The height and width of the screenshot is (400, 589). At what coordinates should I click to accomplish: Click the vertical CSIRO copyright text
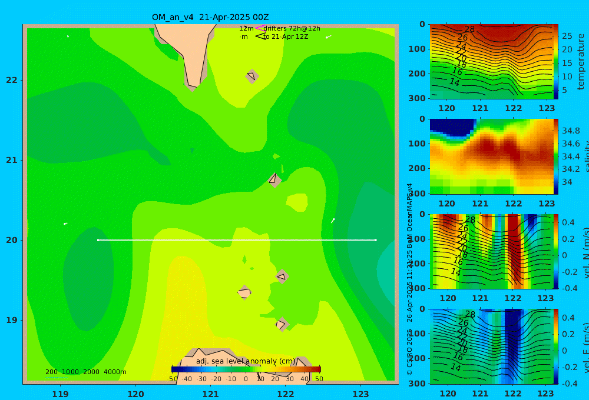tap(409, 279)
